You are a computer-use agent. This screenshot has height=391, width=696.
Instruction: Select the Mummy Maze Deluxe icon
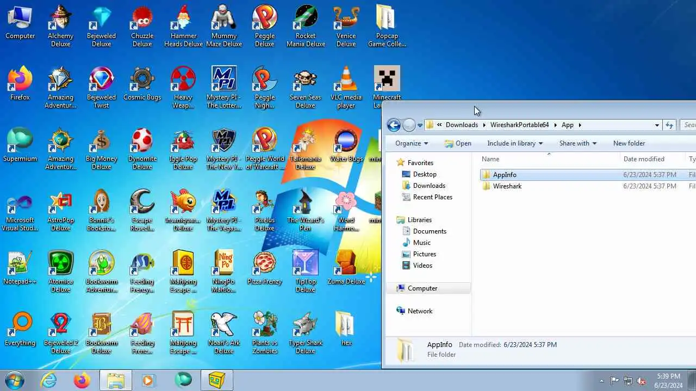(224, 26)
